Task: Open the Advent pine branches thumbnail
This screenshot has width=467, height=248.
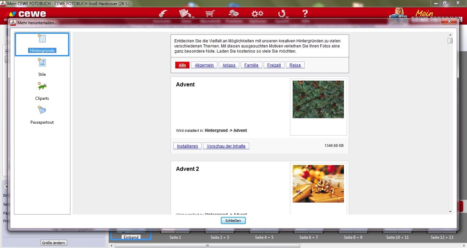Action: [318, 99]
